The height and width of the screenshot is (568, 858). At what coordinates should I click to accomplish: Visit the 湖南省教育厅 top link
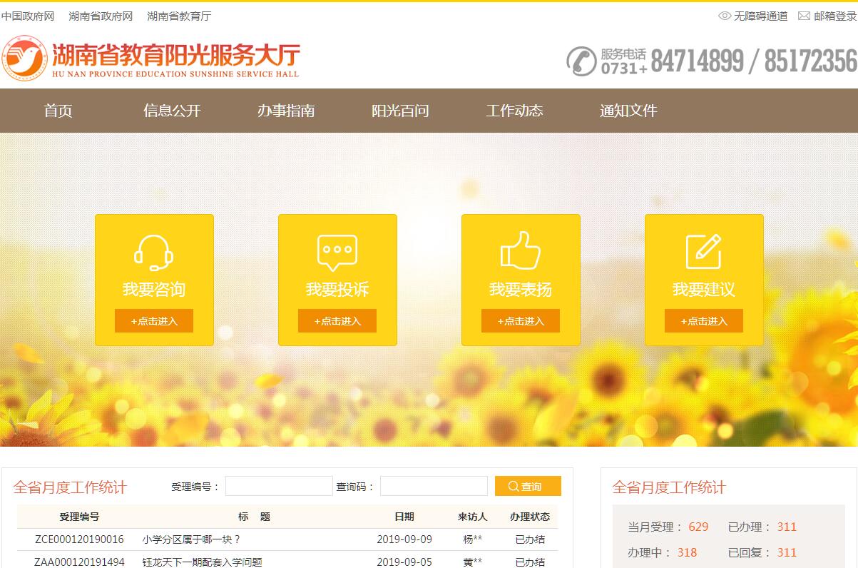pos(179,16)
